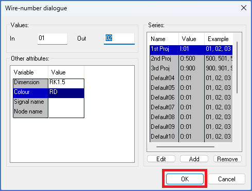252x191 pixels.
Task: Click the Series list horizontal scrollbar
Action: tap(185, 147)
